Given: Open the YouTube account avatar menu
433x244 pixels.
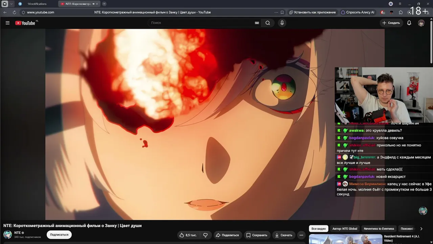Looking at the screenshot, I should pos(421,23).
